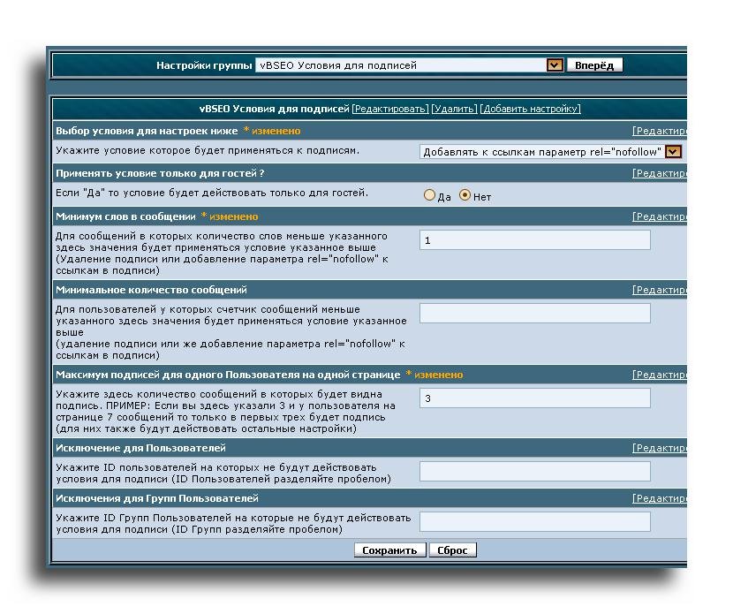
Task: Click the heading 'Минимум слов в сообщении'
Action: pos(125,216)
